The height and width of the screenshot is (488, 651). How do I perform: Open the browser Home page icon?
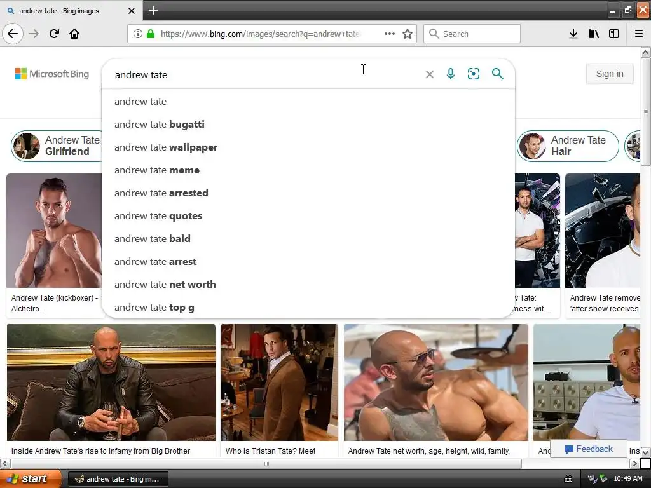(x=74, y=34)
